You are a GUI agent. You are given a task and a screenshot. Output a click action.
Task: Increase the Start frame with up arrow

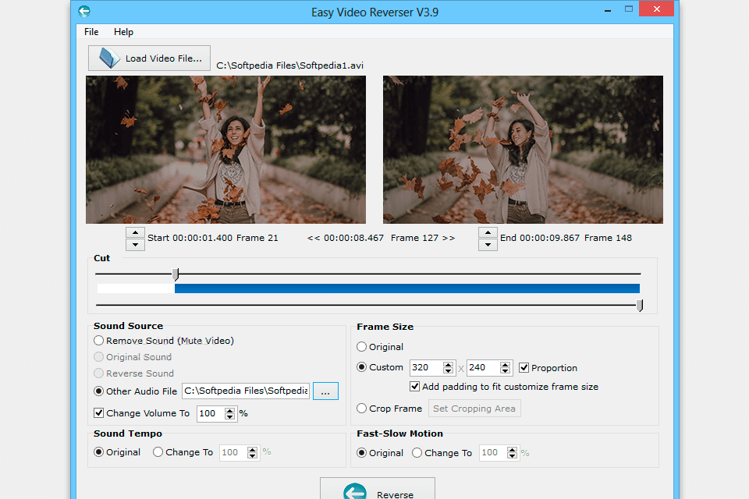135,232
